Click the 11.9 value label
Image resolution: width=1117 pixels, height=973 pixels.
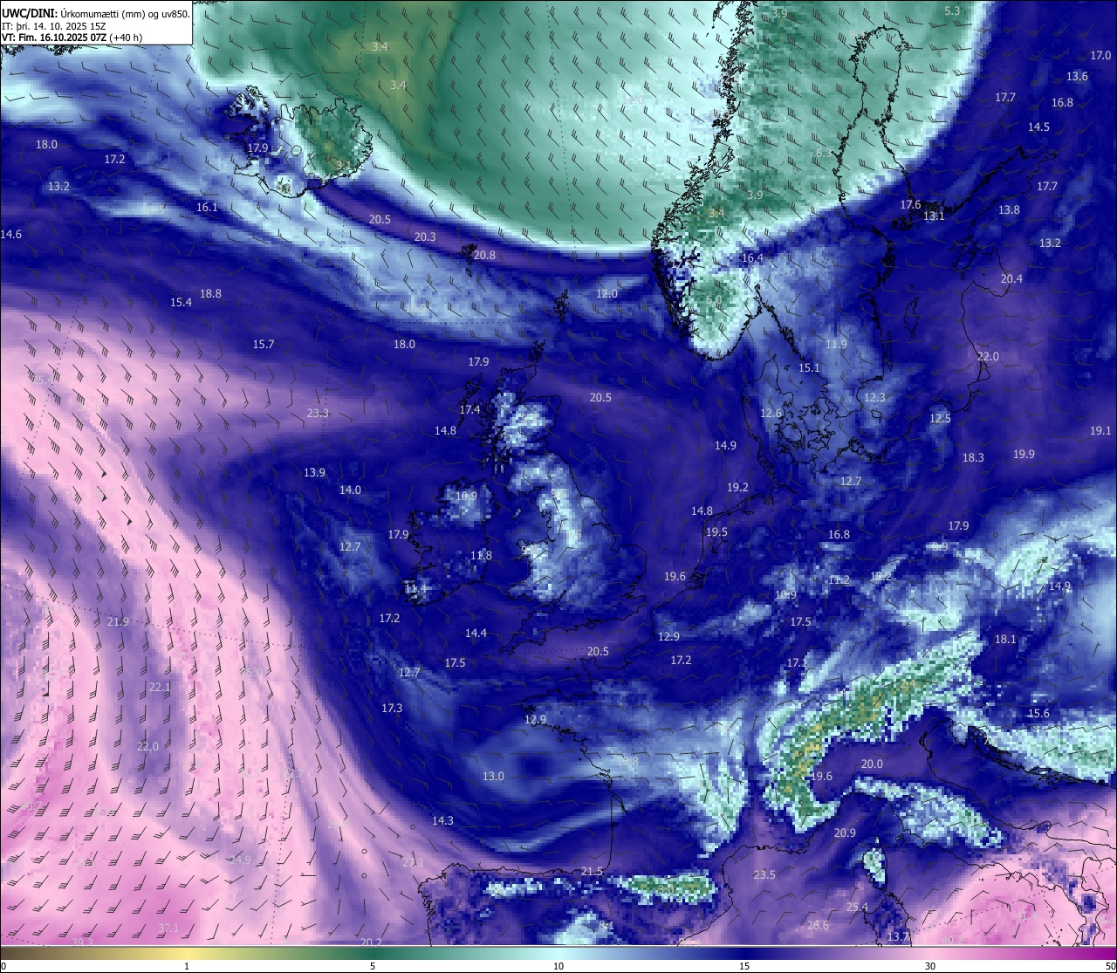(x=836, y=344)
